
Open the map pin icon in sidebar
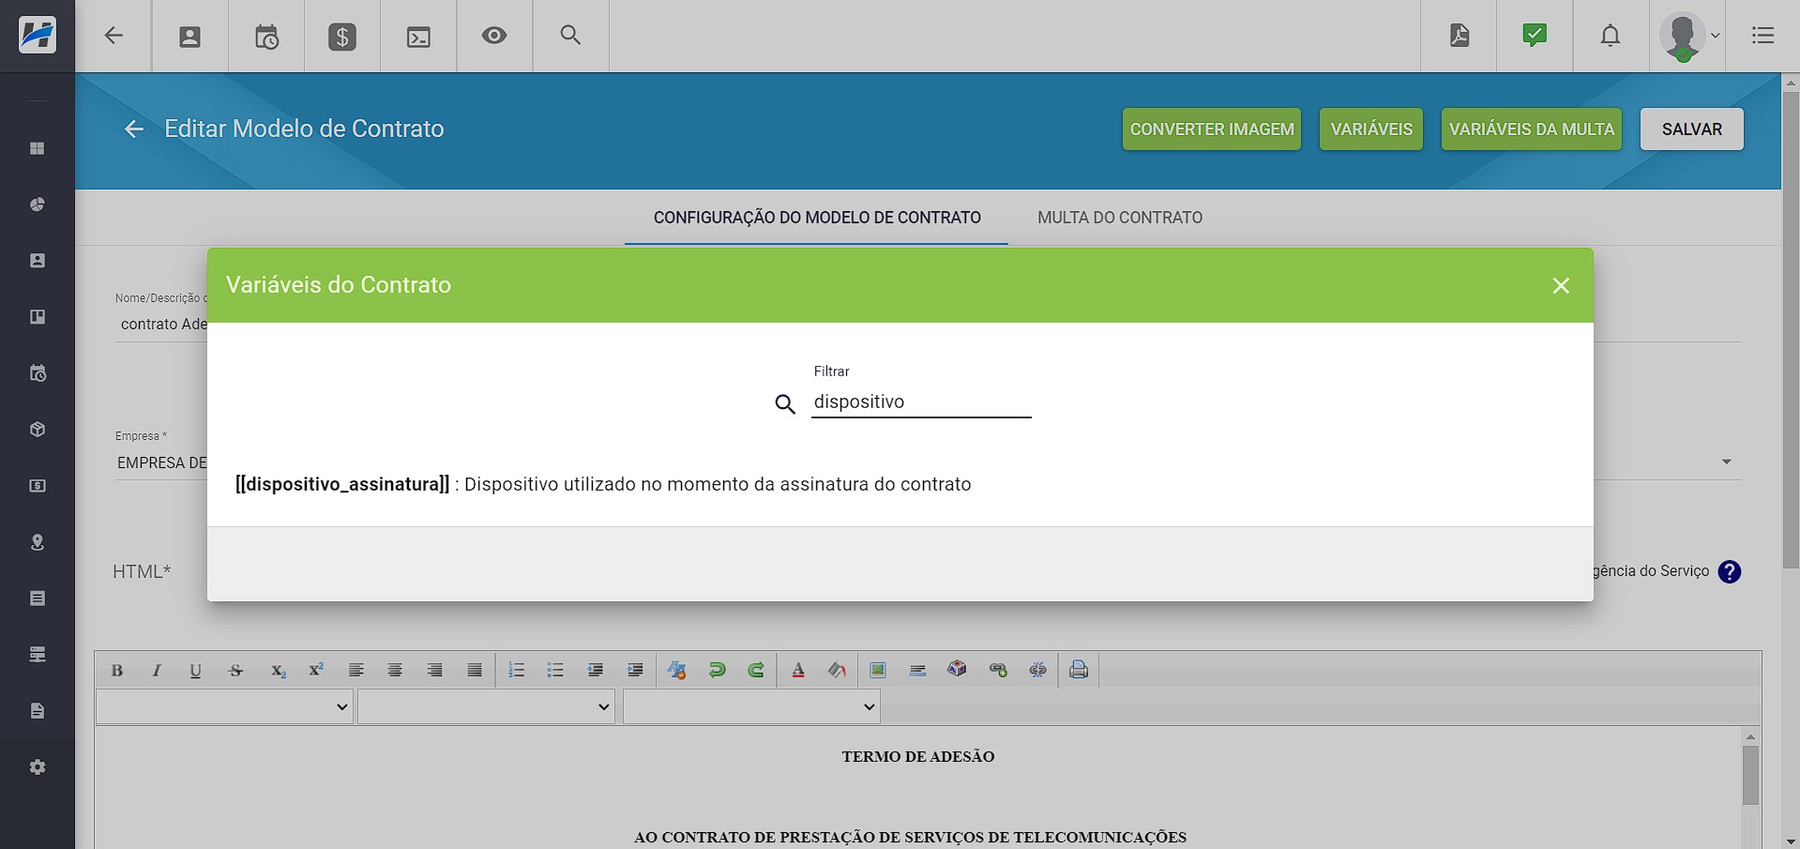click(38, 542)
